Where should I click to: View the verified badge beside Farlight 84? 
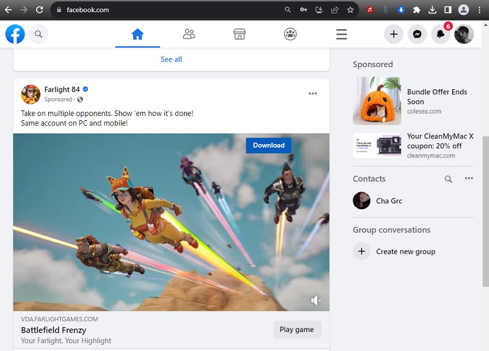tap(86, 89)
